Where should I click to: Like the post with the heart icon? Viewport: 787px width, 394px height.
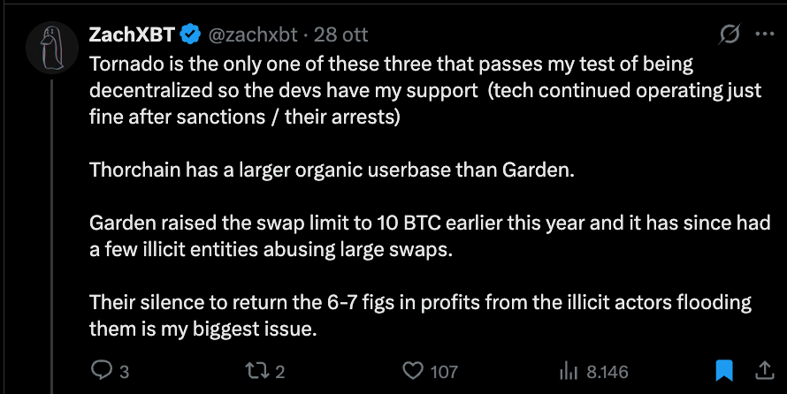[x=413, y=371]
